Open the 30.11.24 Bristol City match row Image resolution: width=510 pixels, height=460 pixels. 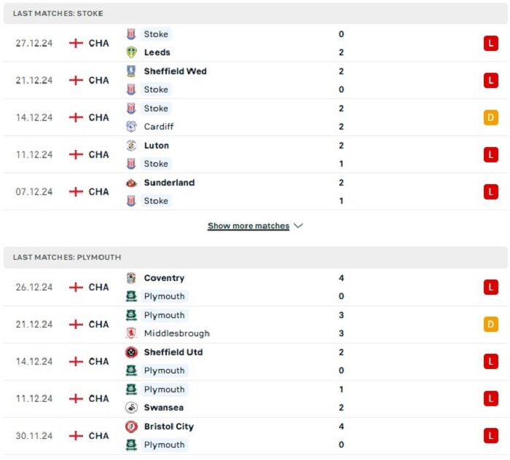[x=255, y=436]
